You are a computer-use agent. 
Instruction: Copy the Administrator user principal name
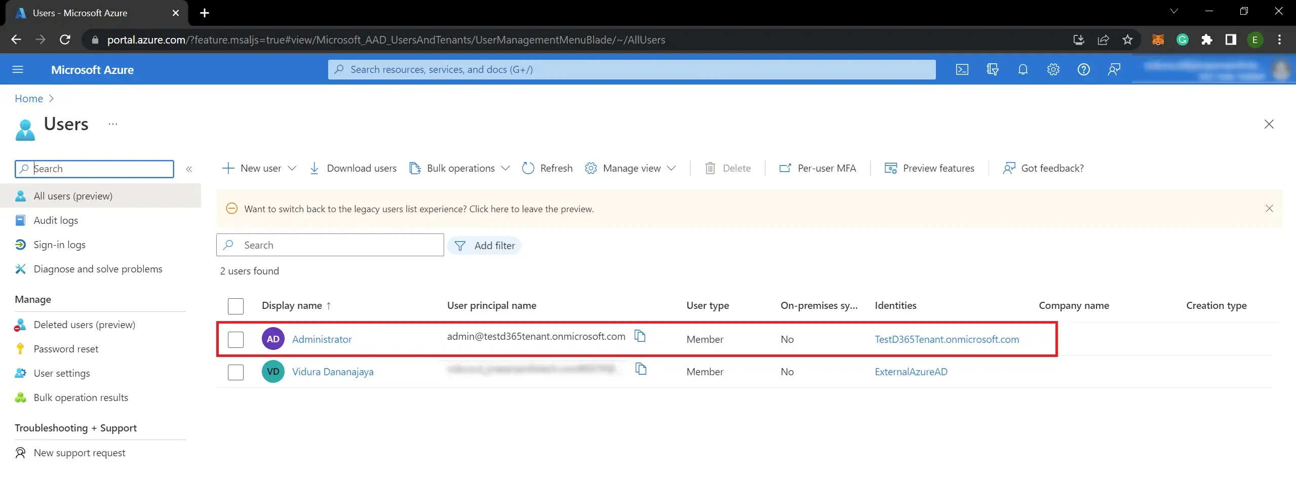[x=640, y=336]
